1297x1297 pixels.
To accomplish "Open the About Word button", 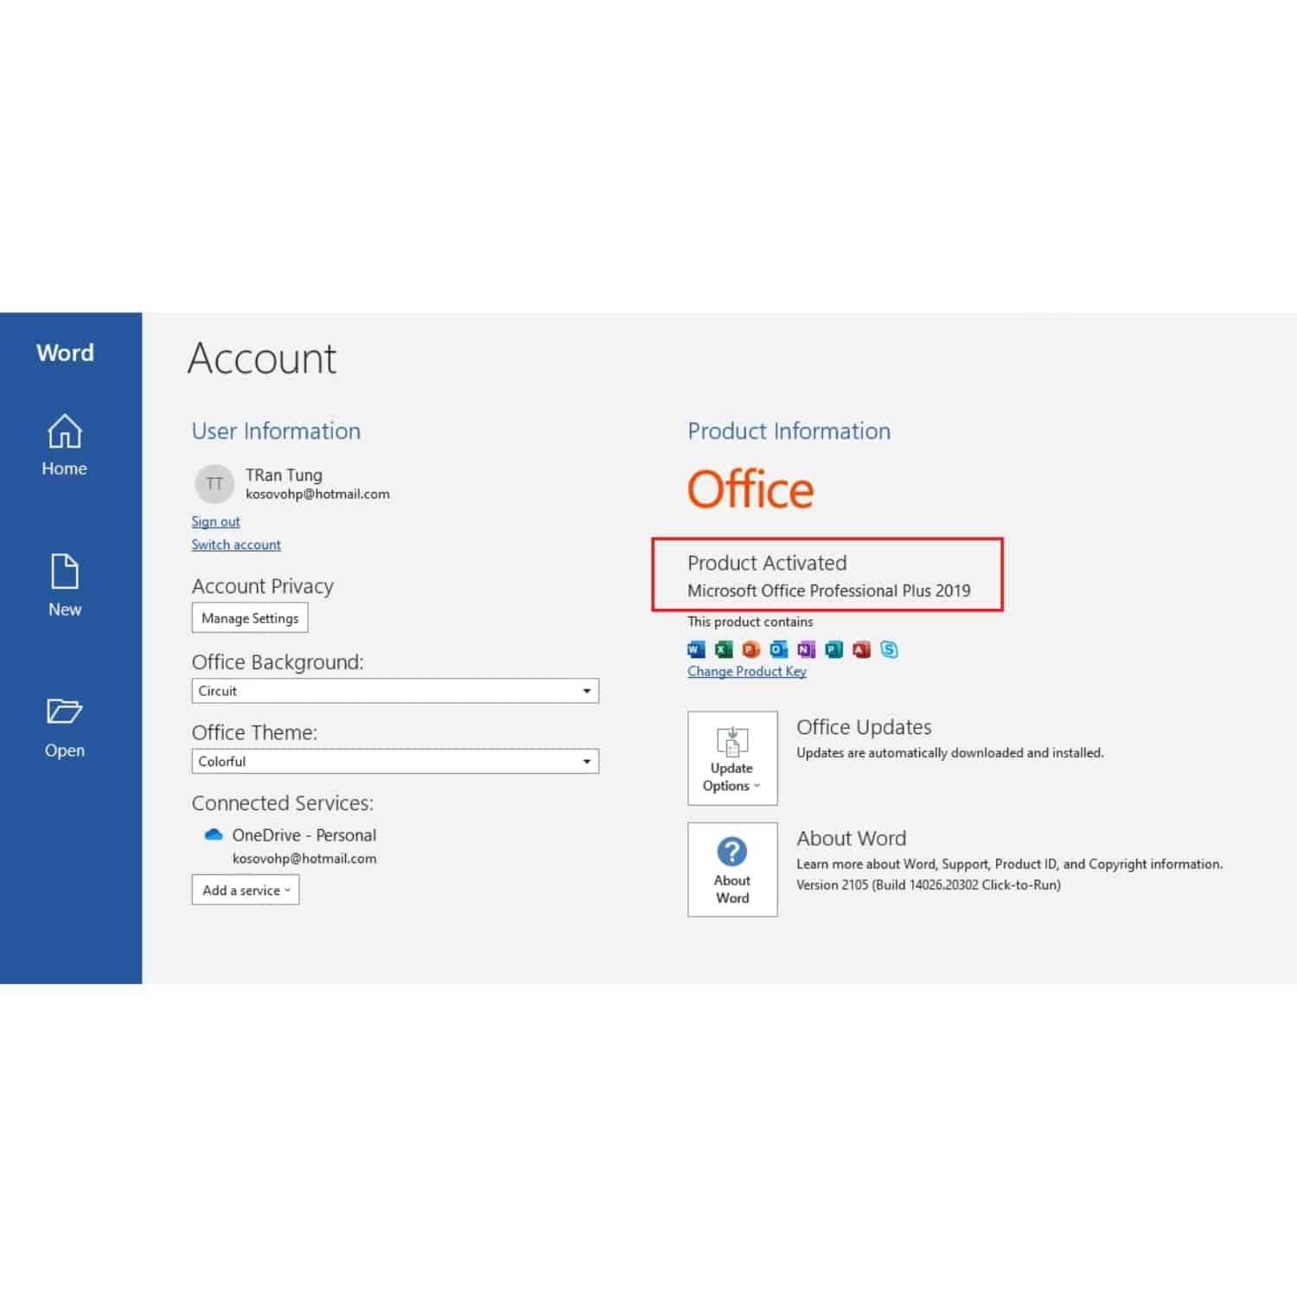I will pyautogui.click(x=732, y=869).
